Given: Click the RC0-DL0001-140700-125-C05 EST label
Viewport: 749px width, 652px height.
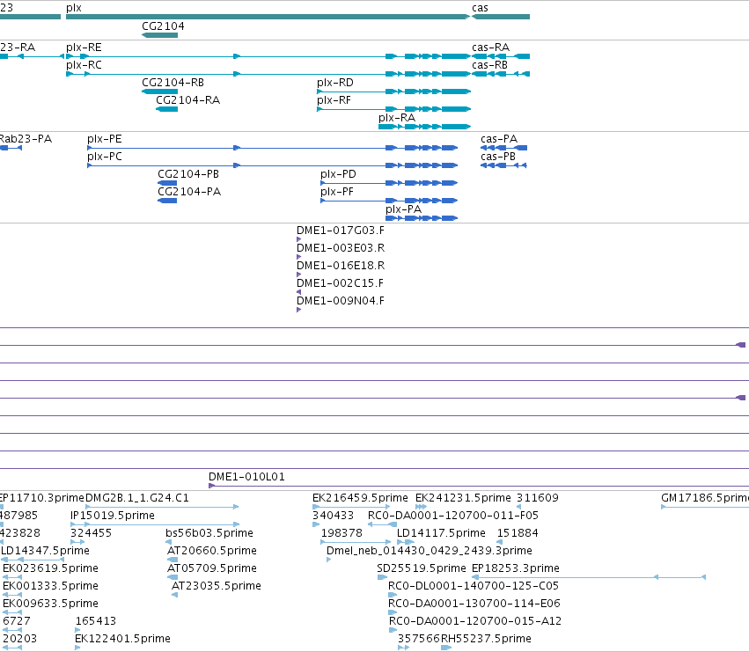Looking at the screenshot, I should click(474, 587).
